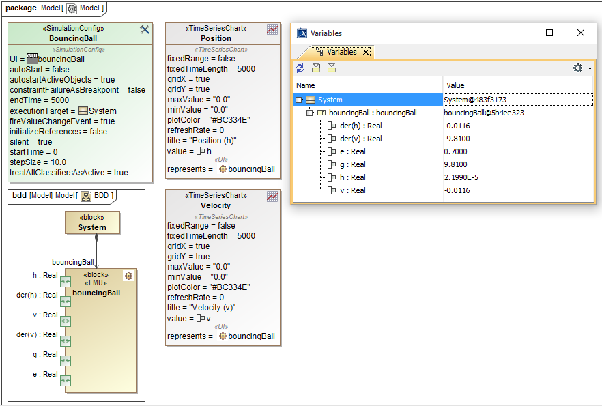Open the Variables panel options gear dropdown
602x406 pixels.
(x=580, y=68)
